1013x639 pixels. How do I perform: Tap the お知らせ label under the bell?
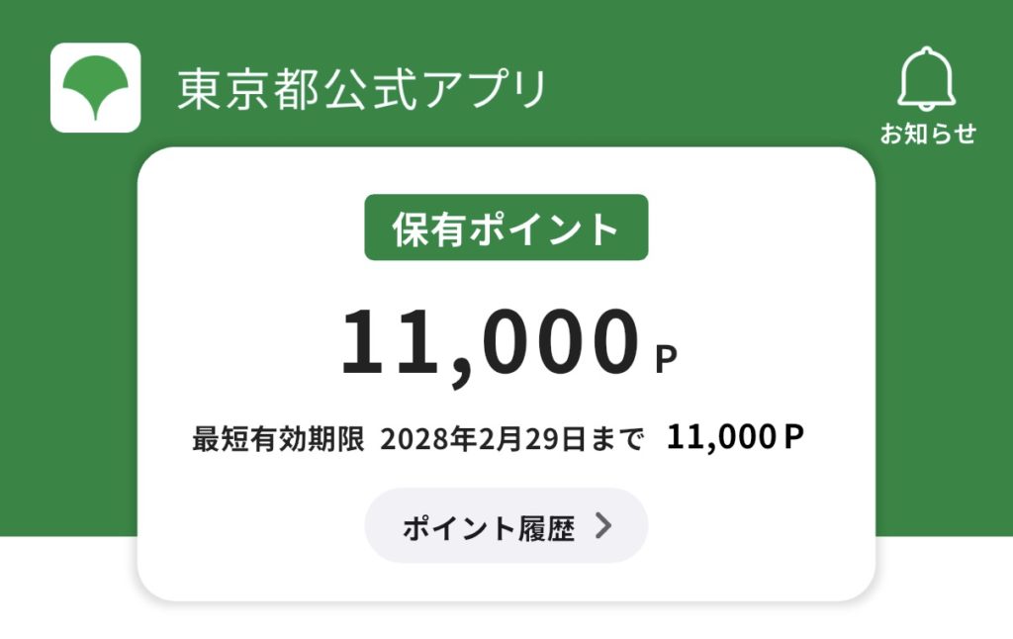pyautogui.click(x=928, y=134)
